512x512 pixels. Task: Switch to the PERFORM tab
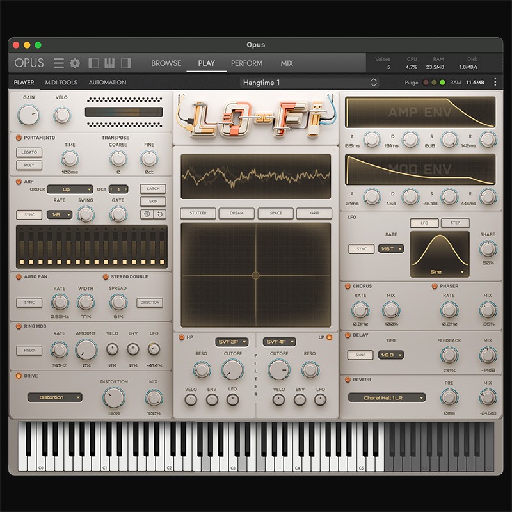246,63
